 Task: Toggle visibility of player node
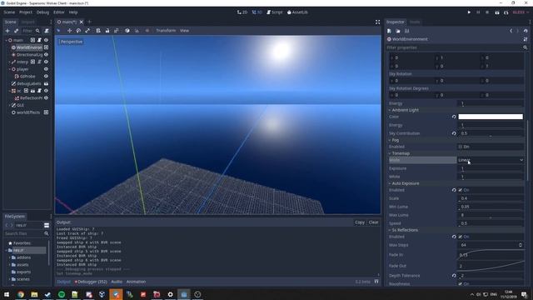pyautogui.click(x=47, y=69)
